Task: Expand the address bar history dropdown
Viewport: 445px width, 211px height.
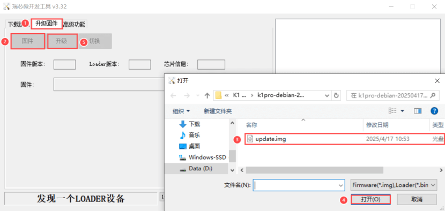Action: (x=327, y=95)
